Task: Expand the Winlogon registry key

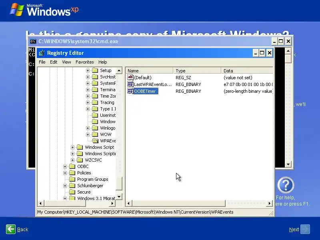Action: tap(88, 128)
